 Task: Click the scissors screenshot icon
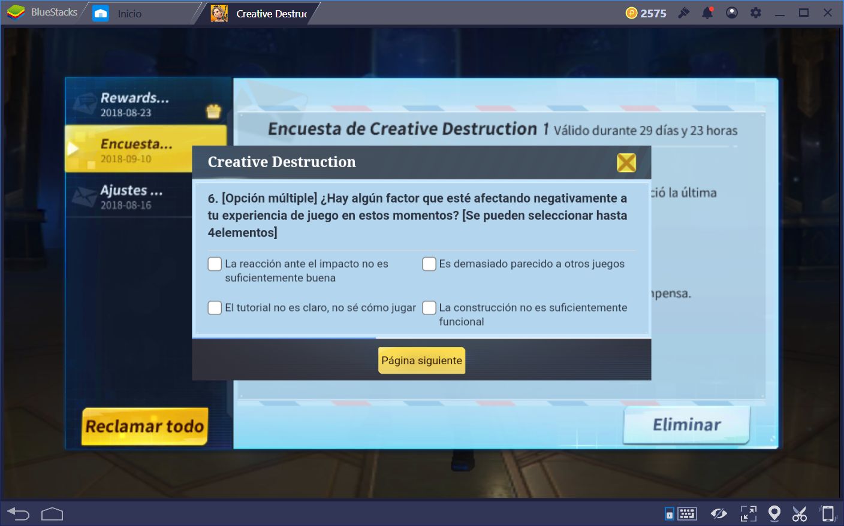pyautogui.click(x=800, y=513)
